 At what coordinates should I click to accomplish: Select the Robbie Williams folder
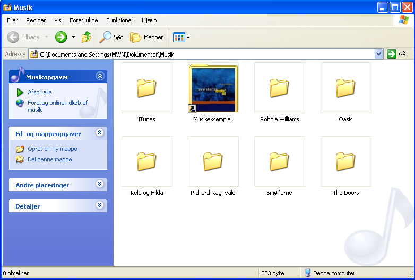(x=279, y=88)
